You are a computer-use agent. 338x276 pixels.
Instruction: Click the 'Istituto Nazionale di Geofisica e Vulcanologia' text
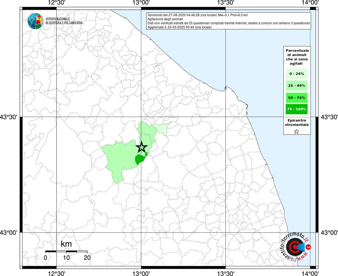click(x=64, y=21)
